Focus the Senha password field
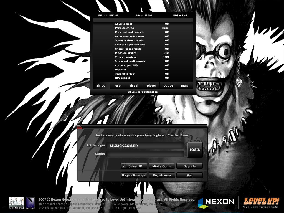Viewport: 284px width, 213px height. (x=145, y=154)
